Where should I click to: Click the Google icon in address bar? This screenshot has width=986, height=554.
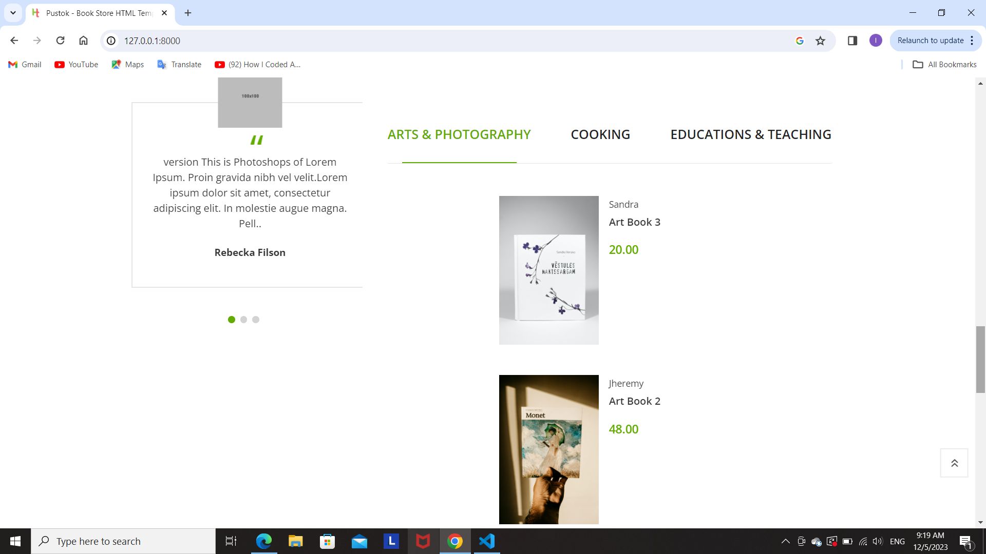point(800,41)
